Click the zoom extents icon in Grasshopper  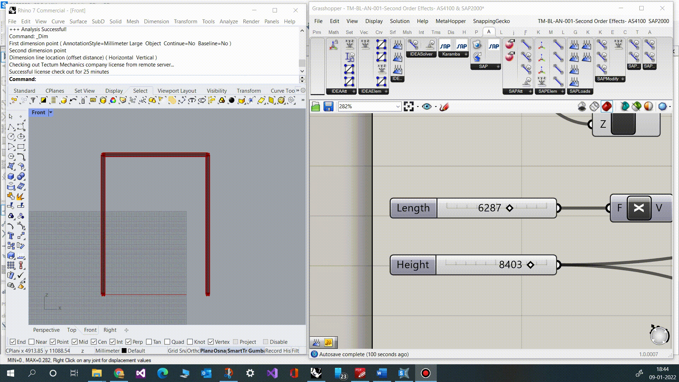(x=408, y=106)
